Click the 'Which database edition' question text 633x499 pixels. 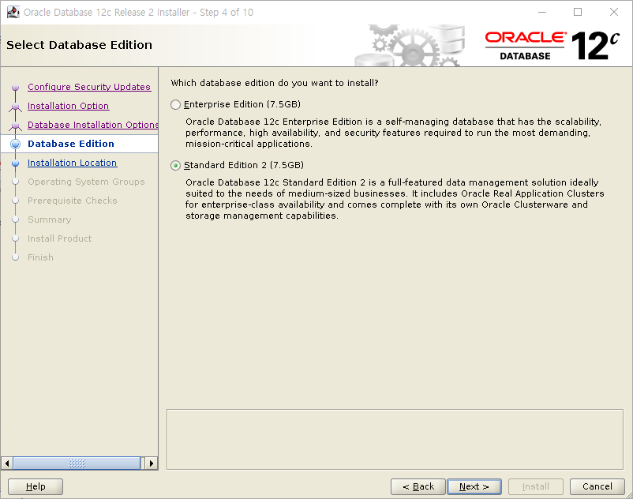pyautogui.click(x=275, y=83)
